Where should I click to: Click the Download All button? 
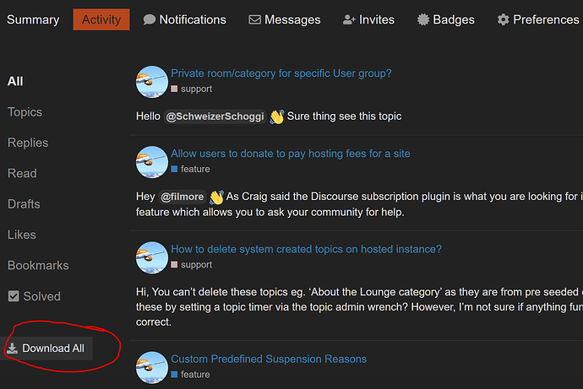pyautogui.click(x=46, y=348)
